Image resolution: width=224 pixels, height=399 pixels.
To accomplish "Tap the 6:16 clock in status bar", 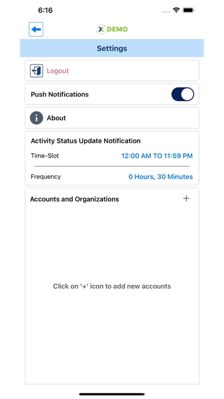I will [x=45, y=10].
